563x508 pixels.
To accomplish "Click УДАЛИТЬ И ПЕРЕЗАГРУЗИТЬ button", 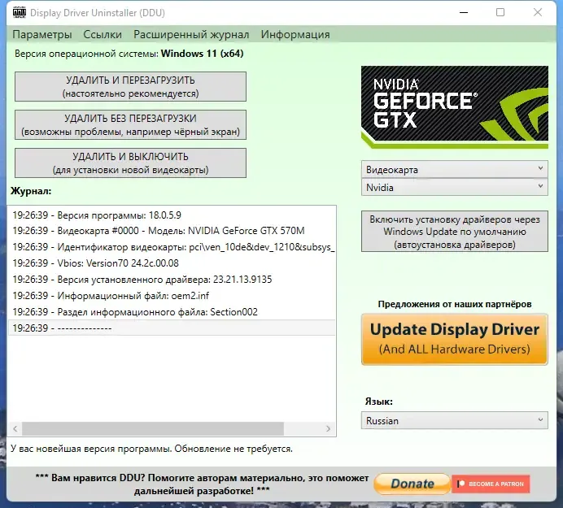I will (x=130, y=86).
